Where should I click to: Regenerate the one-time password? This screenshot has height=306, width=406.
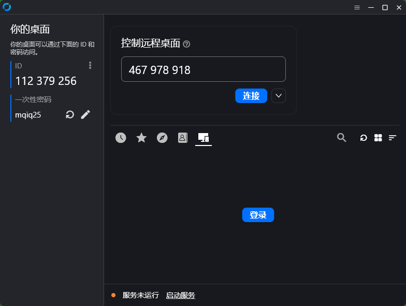(70, 114)
